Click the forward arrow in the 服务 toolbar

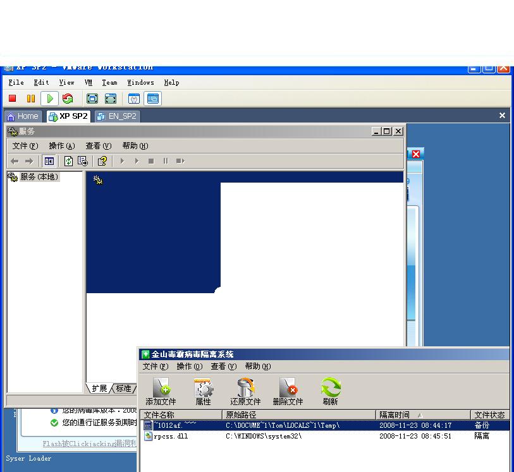(x=29, y=161)
